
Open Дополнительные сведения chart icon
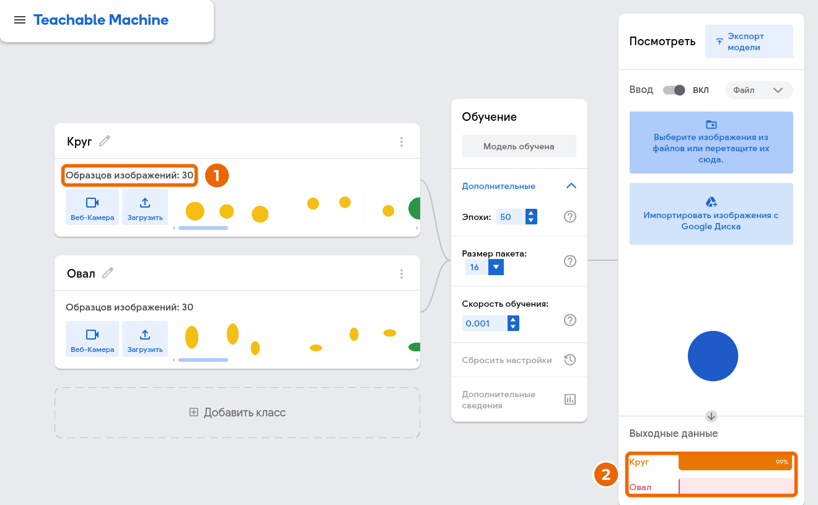tap(570, 400)
